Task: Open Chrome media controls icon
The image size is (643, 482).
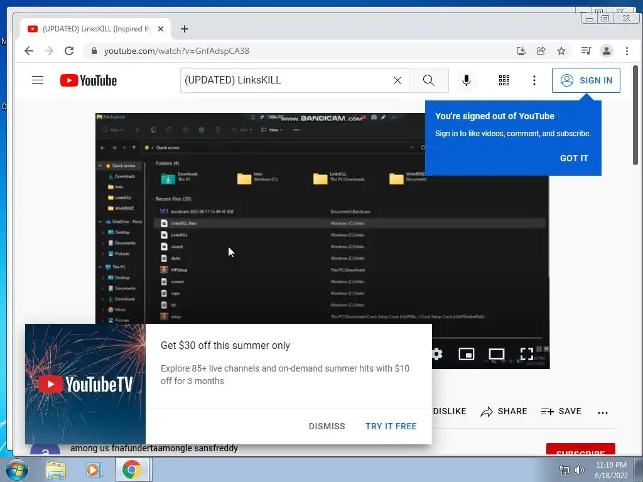Action: point(586,51)
